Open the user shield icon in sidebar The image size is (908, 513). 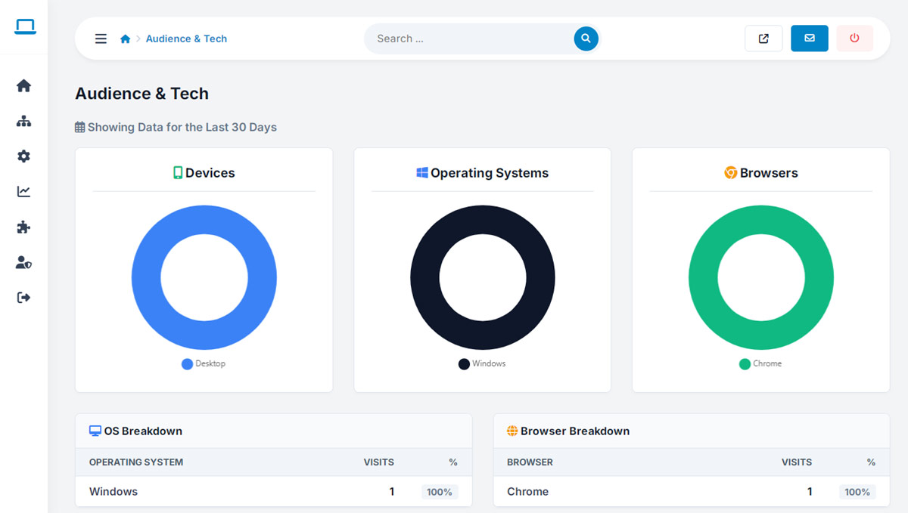(x=23, y=262)
